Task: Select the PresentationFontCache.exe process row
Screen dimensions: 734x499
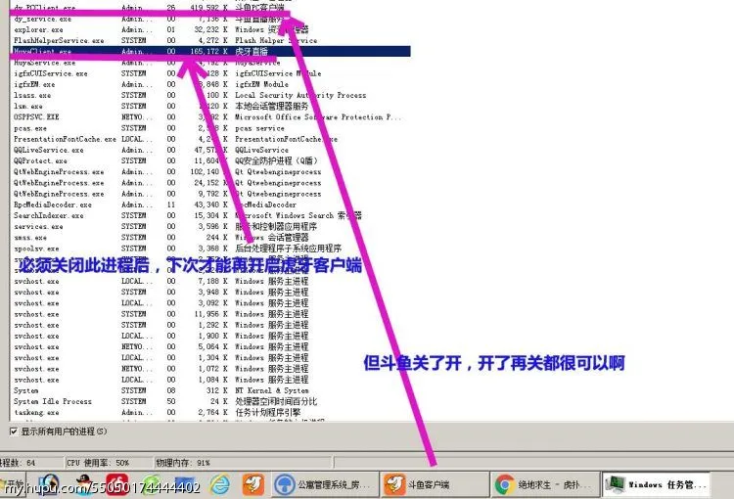Action: [210, 139]
